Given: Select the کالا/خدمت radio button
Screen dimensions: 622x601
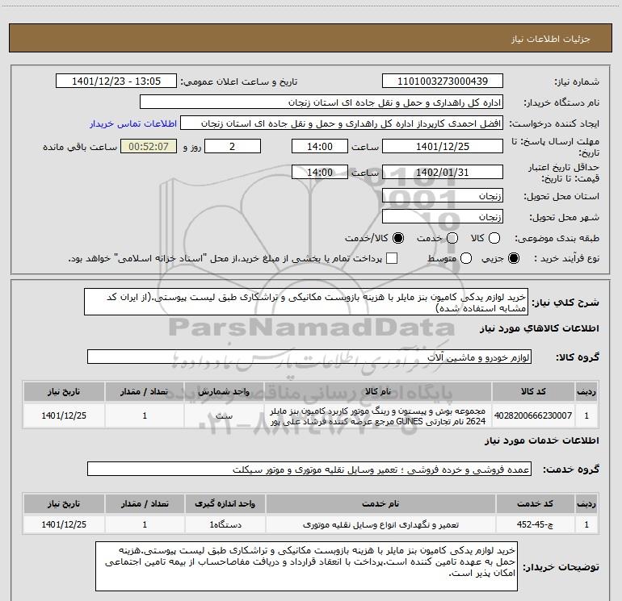Looking at the screenshot, I should 398,238.
